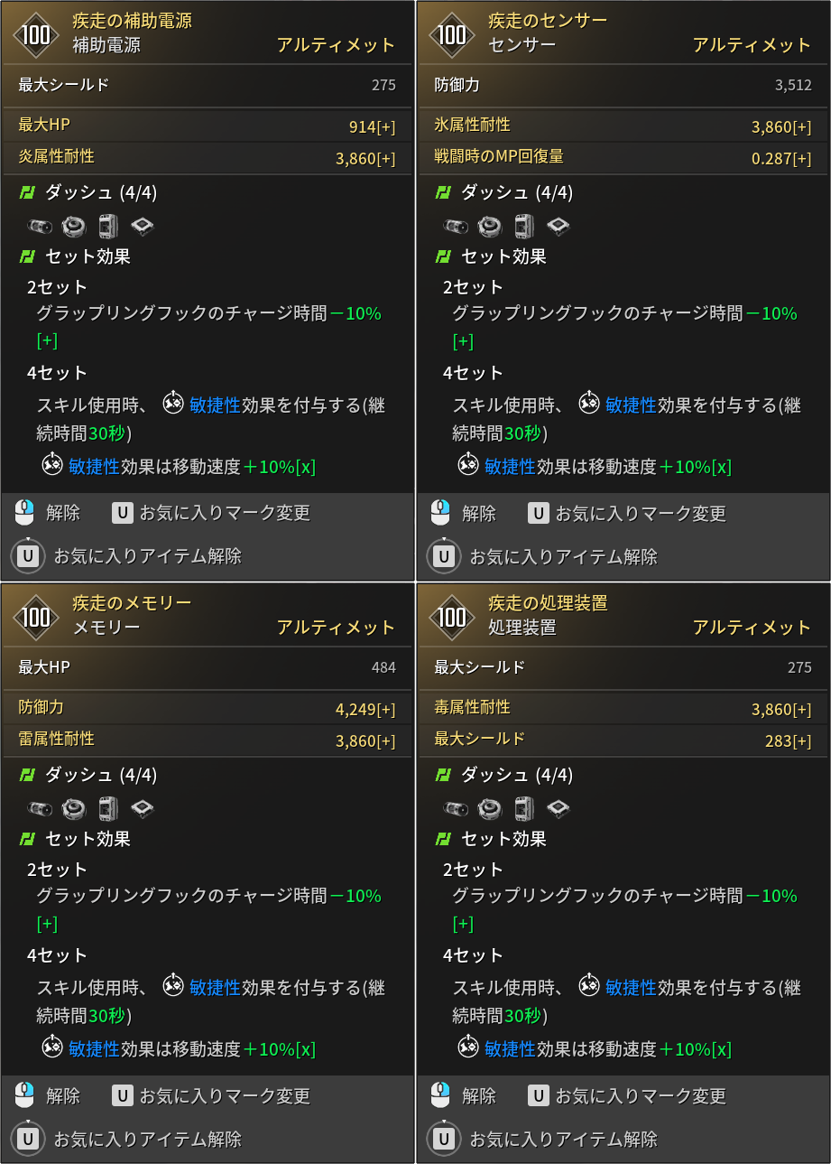Click the mouse 解除 icon in 疾走のセンサー panel
This screenshot has height=1164, width=831.
tap(440, 513)
